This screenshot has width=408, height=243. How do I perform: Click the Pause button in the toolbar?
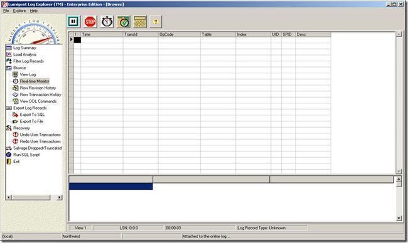[x=73, y=21]
